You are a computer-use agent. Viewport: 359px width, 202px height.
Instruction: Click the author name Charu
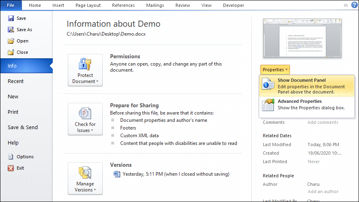point(313,184)
